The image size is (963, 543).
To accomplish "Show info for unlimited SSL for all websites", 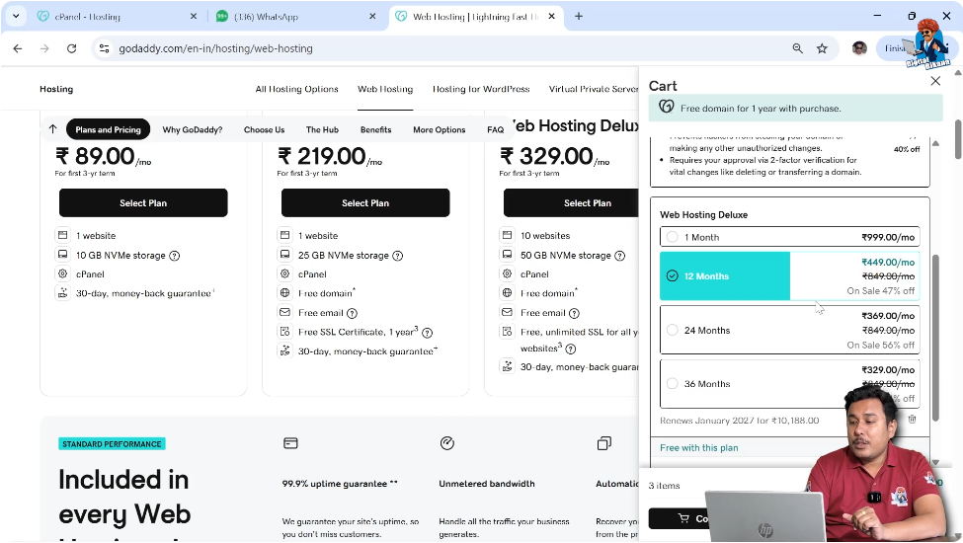I will (x=571, y=349).
